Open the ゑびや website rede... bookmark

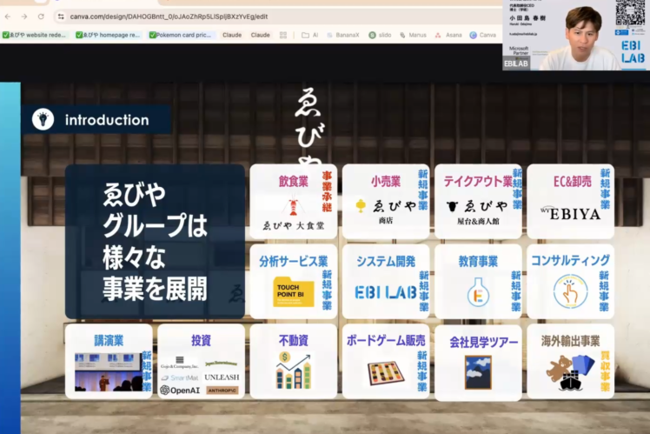(34, 35)
